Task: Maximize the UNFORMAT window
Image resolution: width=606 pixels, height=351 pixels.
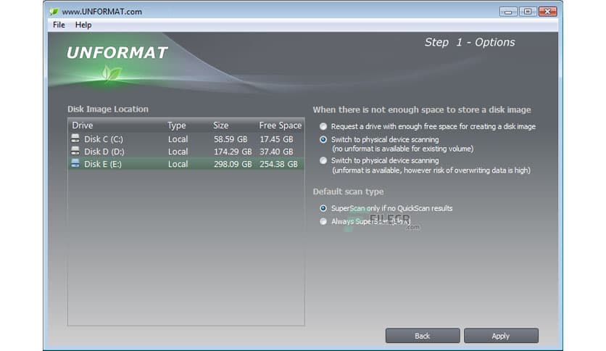Action: coord(528,12)
